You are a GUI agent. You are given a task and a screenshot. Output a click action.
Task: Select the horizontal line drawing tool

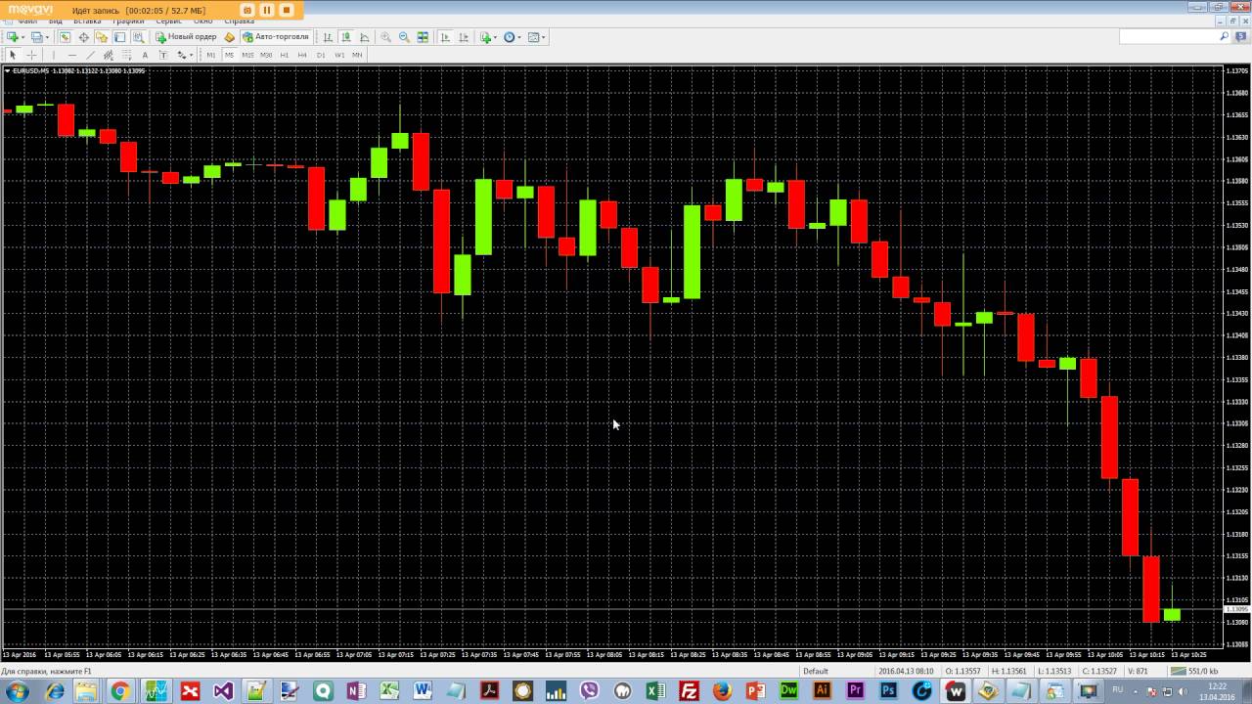(71, 55)
